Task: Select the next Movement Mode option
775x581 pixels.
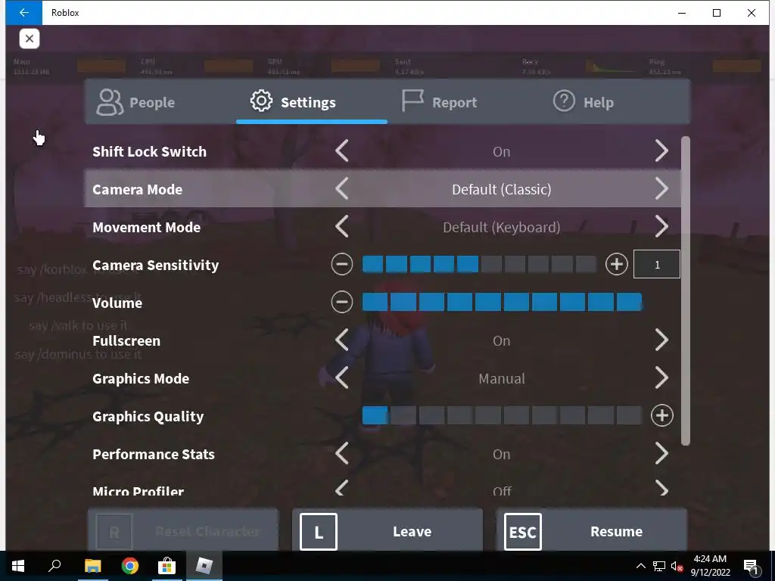Action: (661, 226)
